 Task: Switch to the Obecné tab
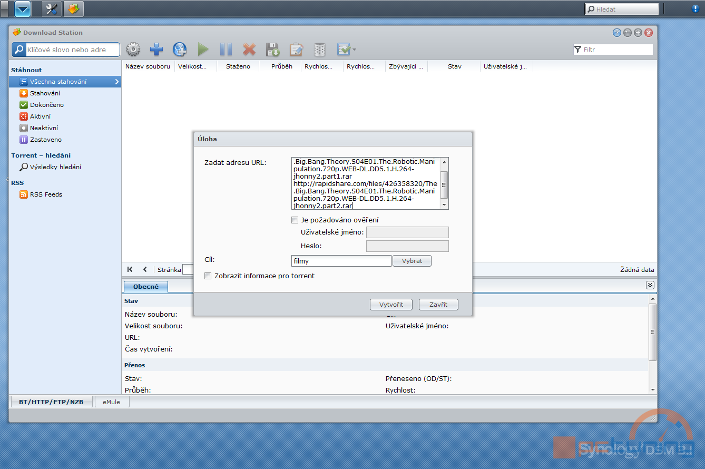click(x=146, y=287)
